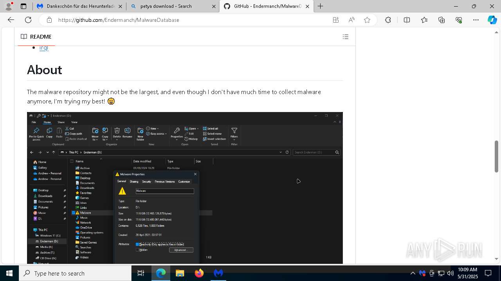View site information via the lock icon
Image resolution: width=501 pixels, height=281 pixels.
[49, 20]
